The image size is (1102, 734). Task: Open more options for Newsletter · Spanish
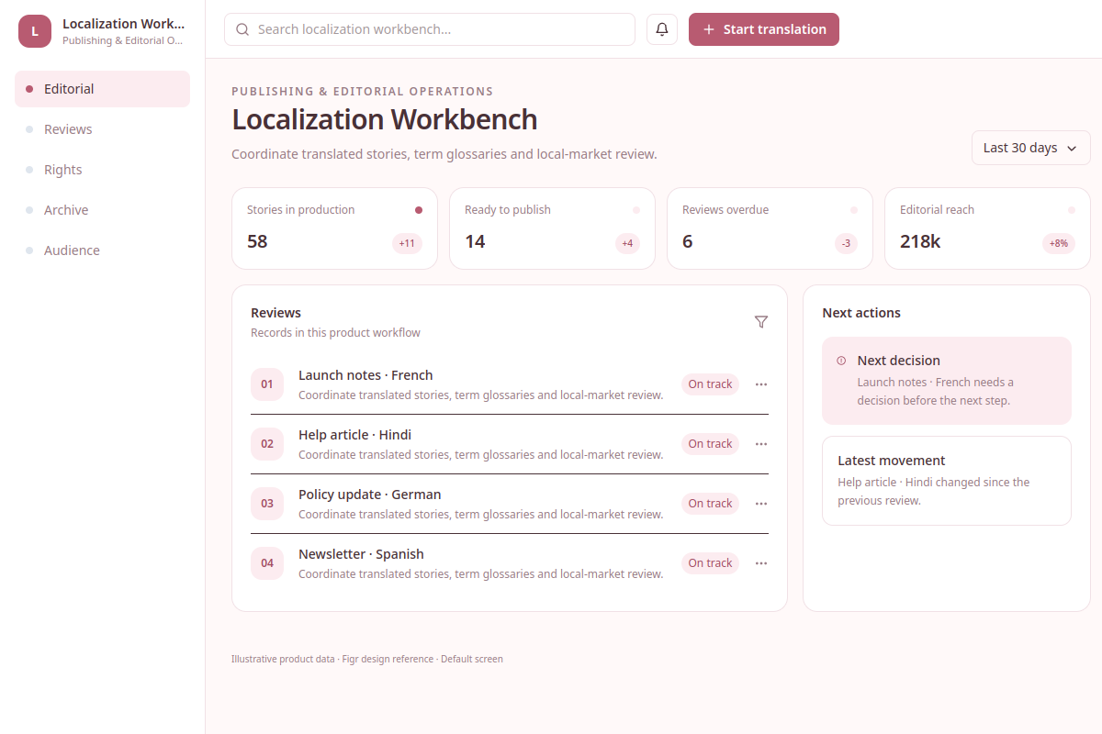761,563
